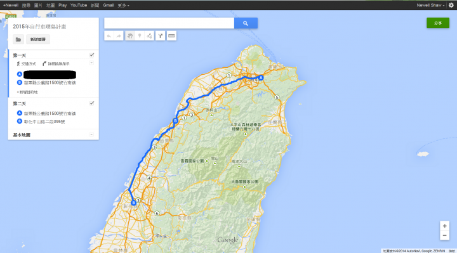Select the 第一天 layer title
Viewport: 457px width, 253px height.
pos(20,55)
